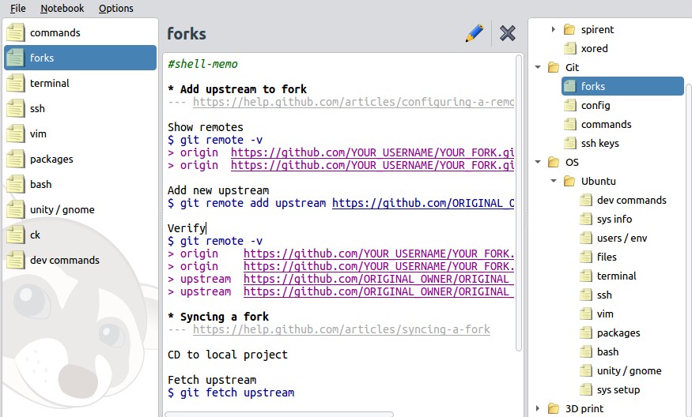Click second upstream URL under Verify

click(379, 291)
